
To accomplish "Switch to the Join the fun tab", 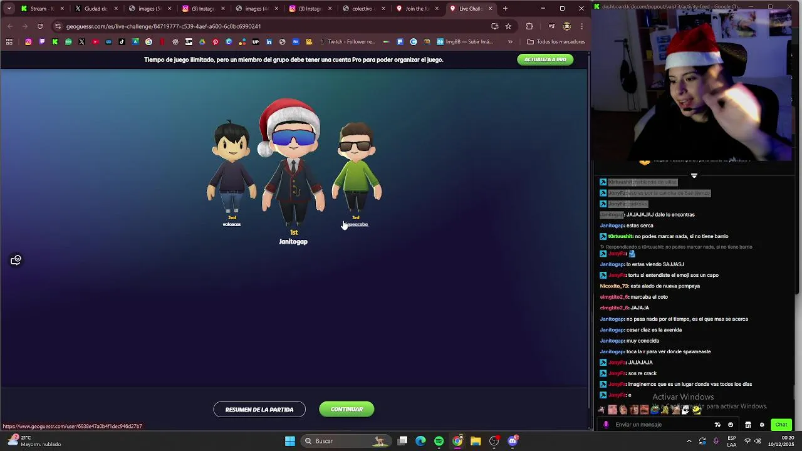I will tap(416, 9).
